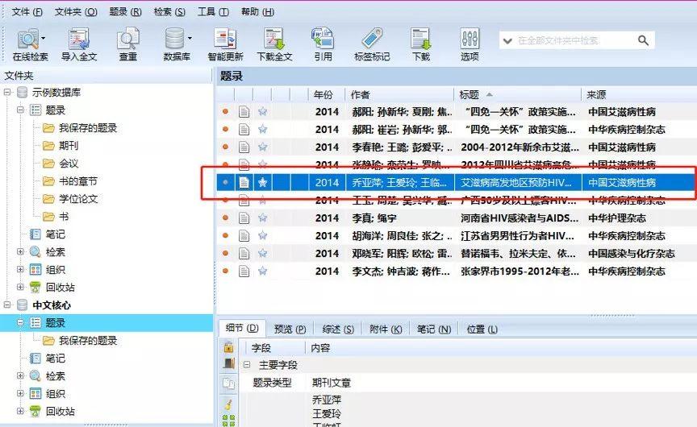Open the 在线检索 dropdown arrow
The image size is (697, 427).
[x=43, y=39]
